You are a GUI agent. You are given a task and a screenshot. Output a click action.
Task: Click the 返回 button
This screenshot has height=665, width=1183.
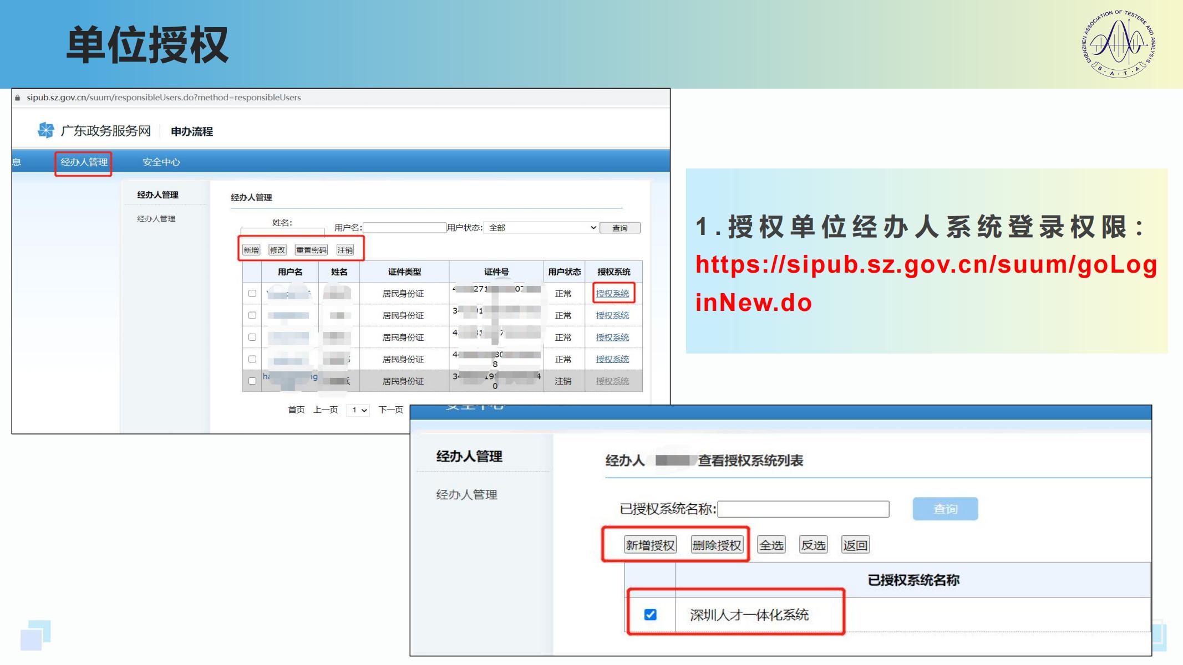pos(855,545)
